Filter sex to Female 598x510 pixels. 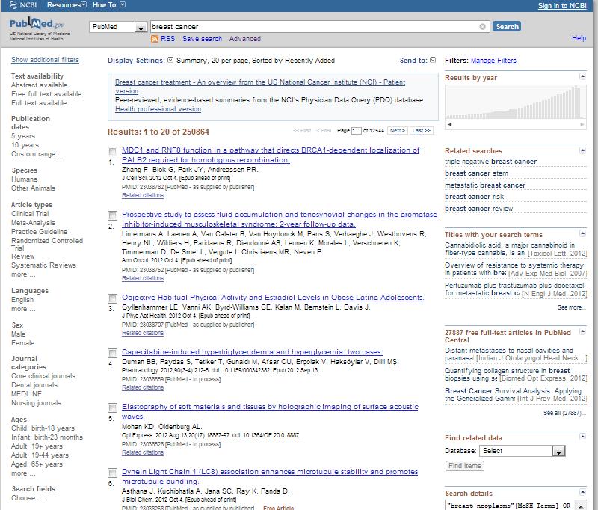(x=22, y=343)
